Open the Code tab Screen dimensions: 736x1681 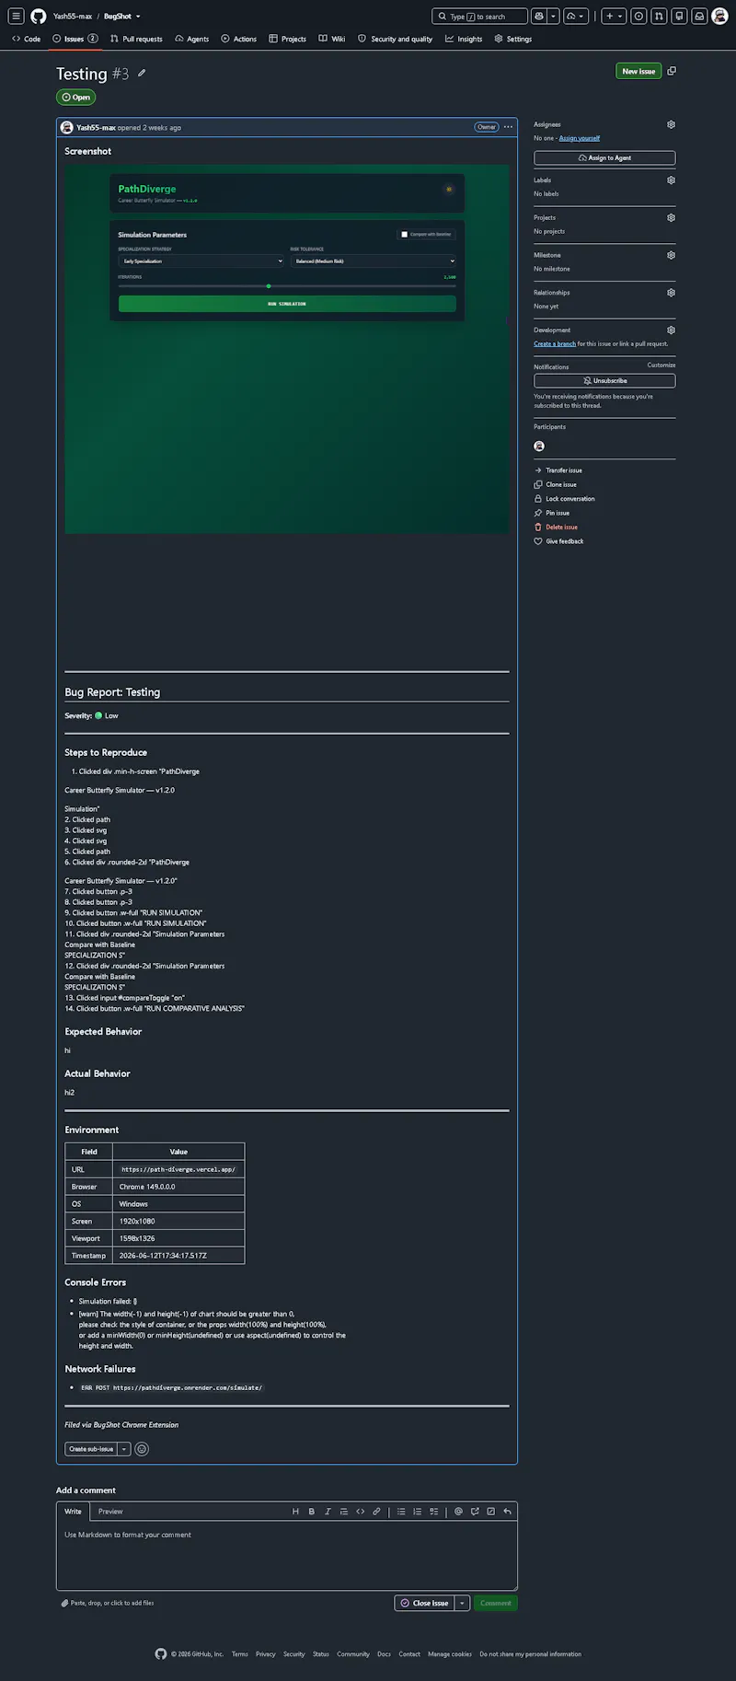[x=27, y=39]
